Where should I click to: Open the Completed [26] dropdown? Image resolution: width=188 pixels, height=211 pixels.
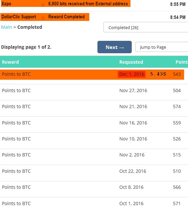point(145,27)
